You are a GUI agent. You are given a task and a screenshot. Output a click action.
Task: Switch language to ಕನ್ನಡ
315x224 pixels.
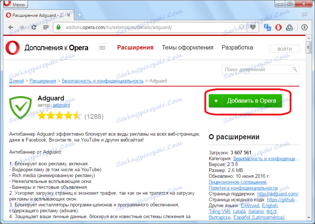coord(272,212)
